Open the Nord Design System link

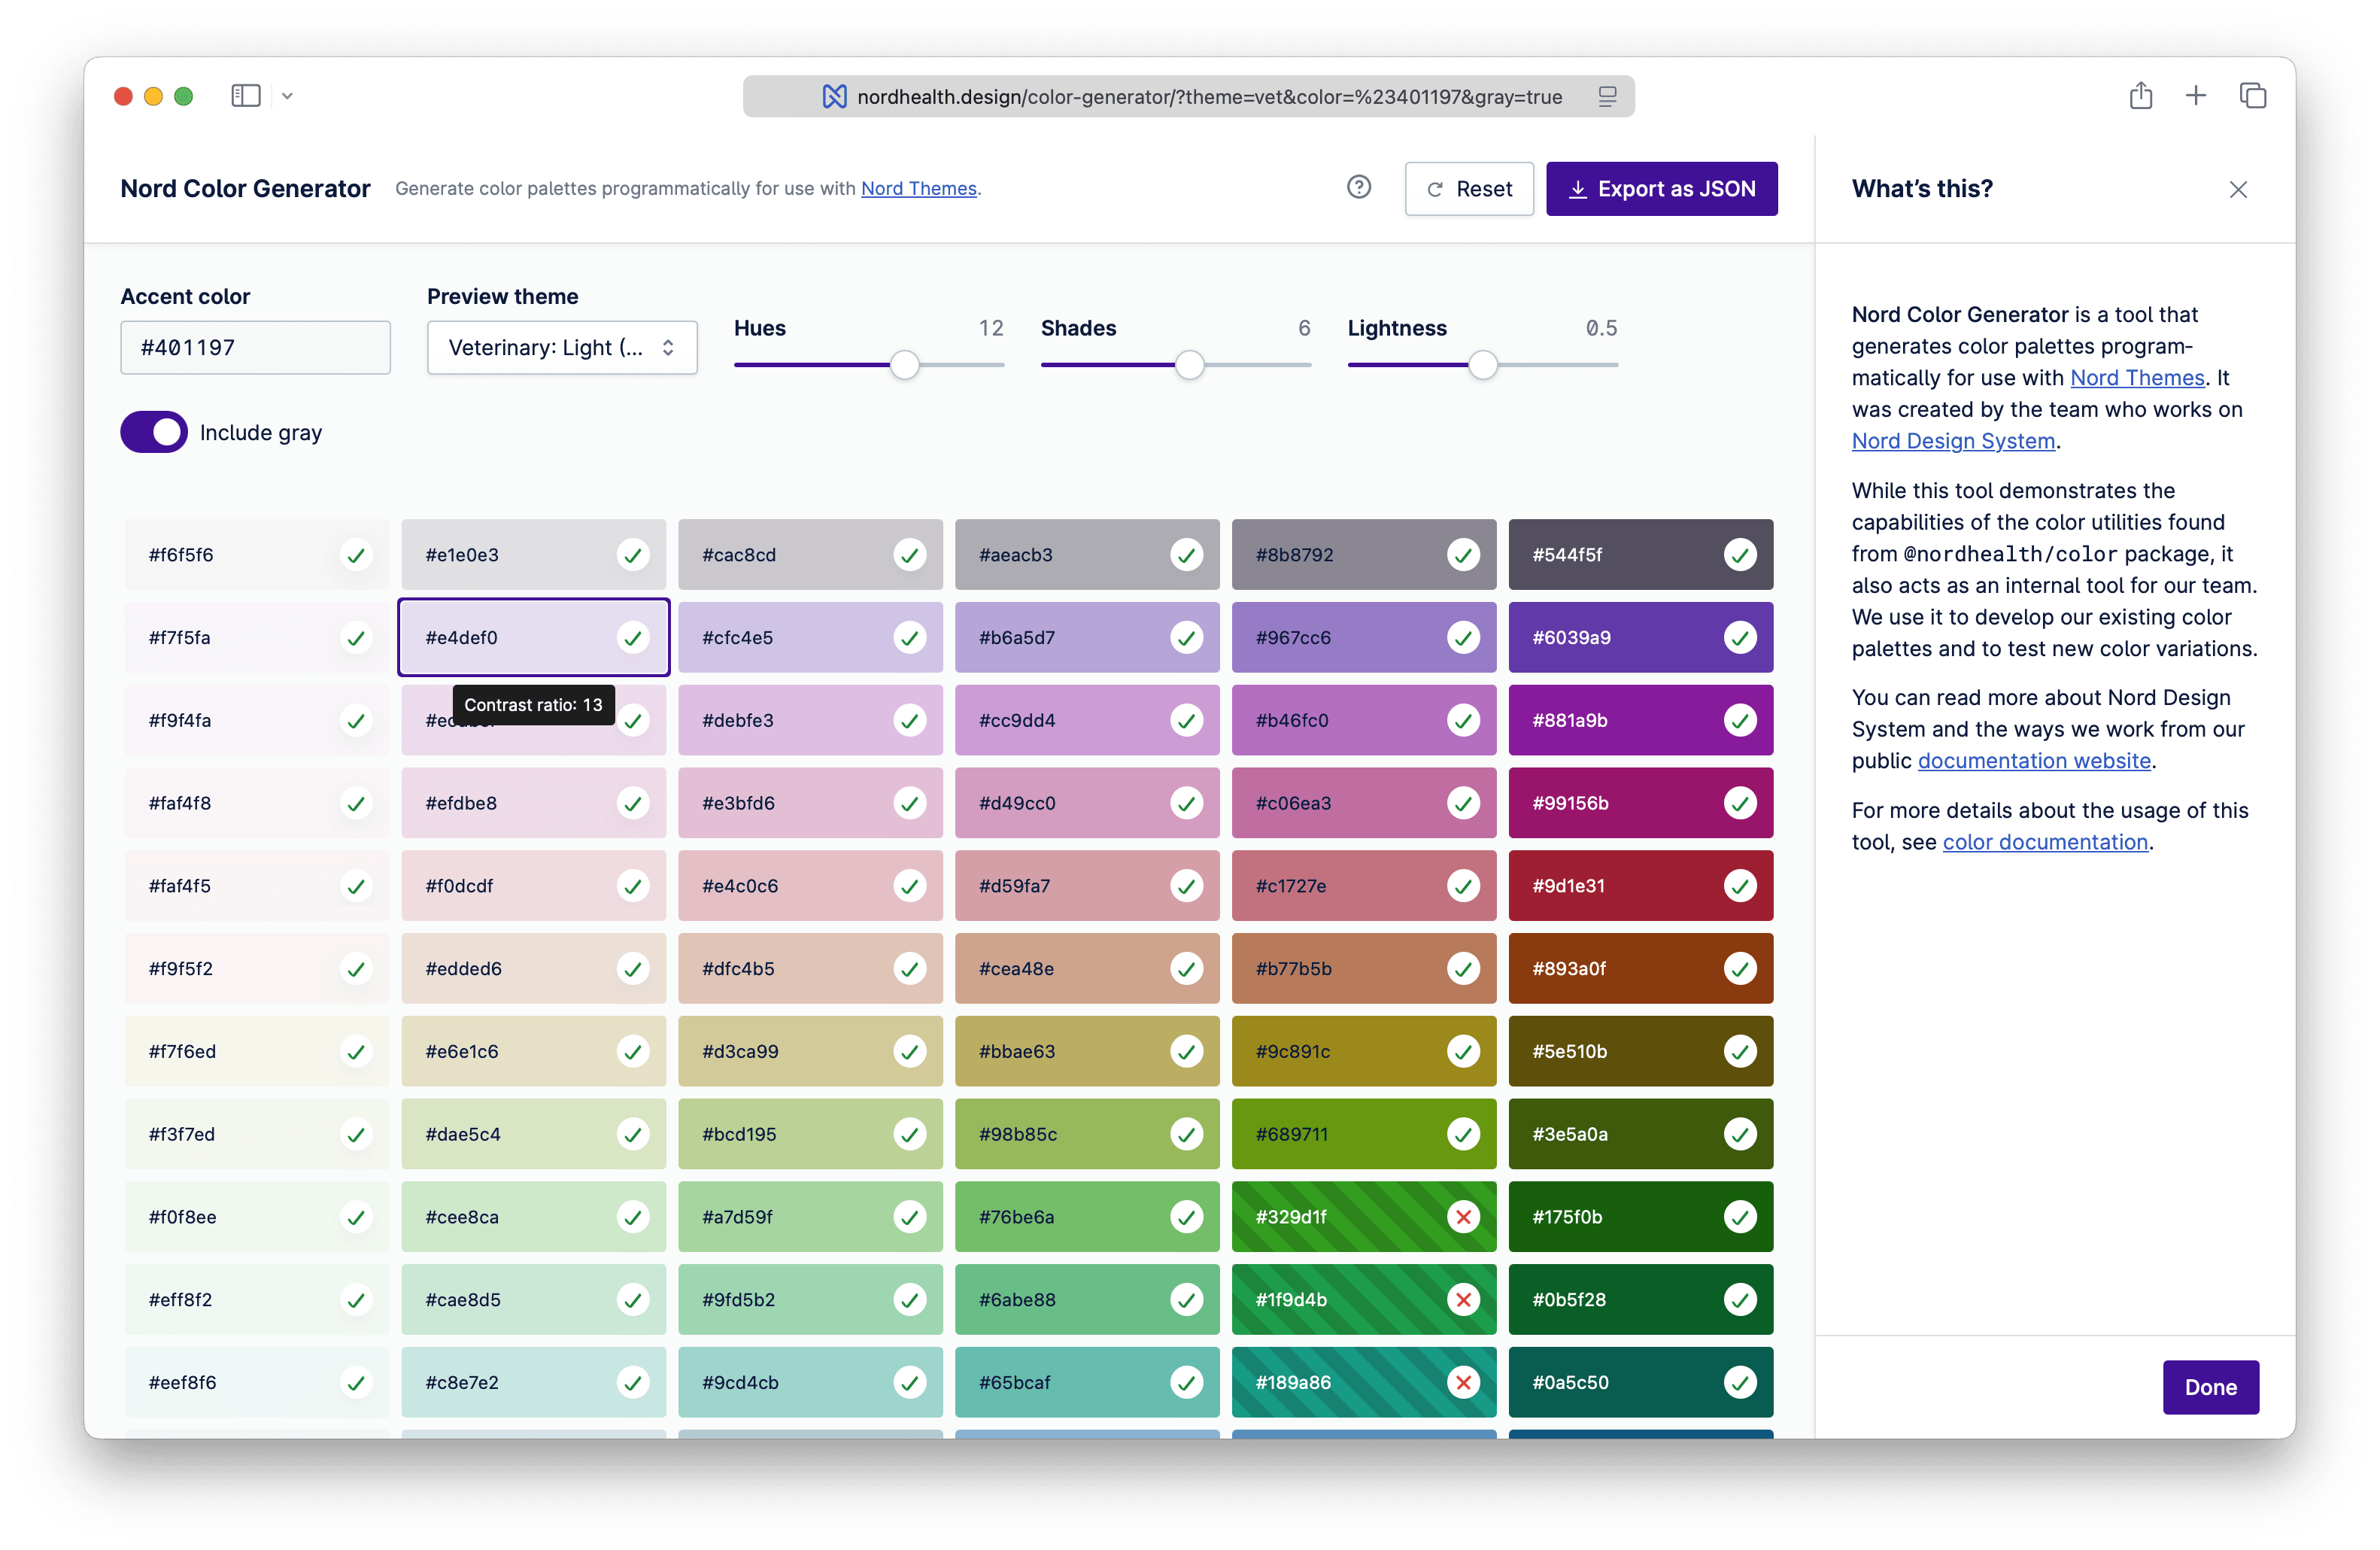[x=1952, y=441]
